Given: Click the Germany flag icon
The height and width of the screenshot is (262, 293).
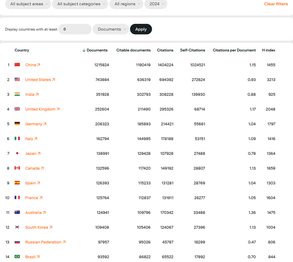Looking at the screenshot, I should pos(17,124).
